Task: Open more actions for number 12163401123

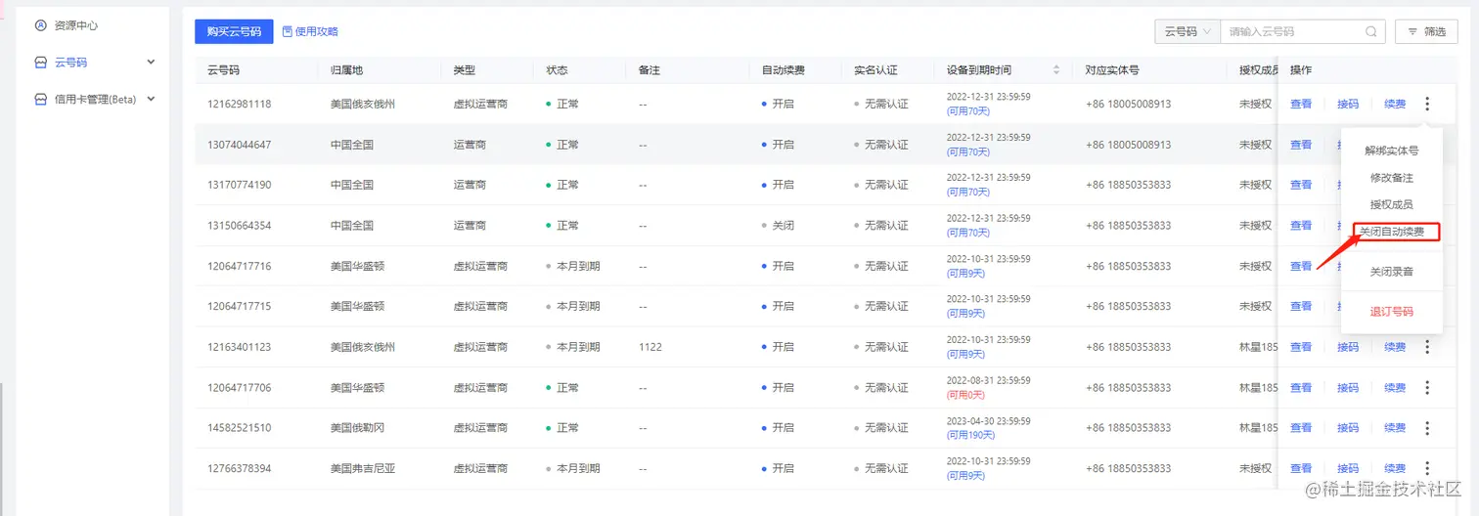Action: [x=1427, y=347]
